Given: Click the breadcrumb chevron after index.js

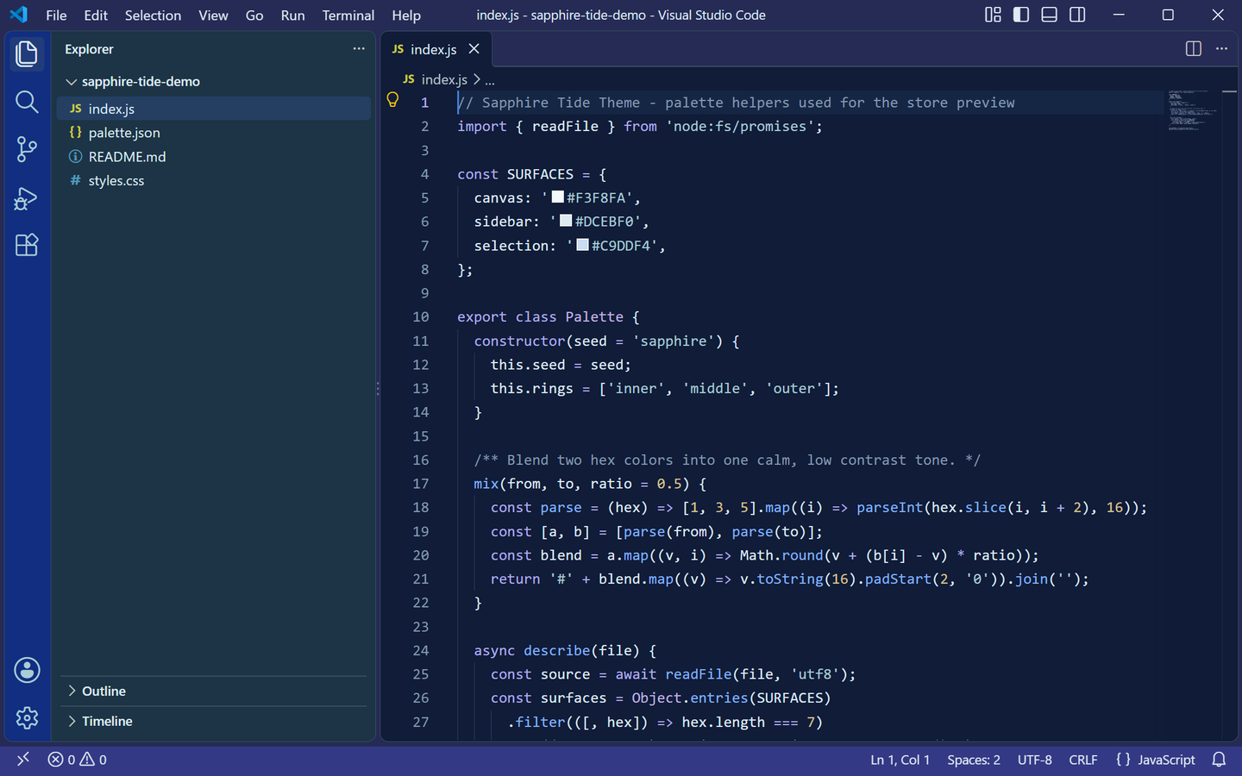Looking at the screenshot, I should click(476, 79).
